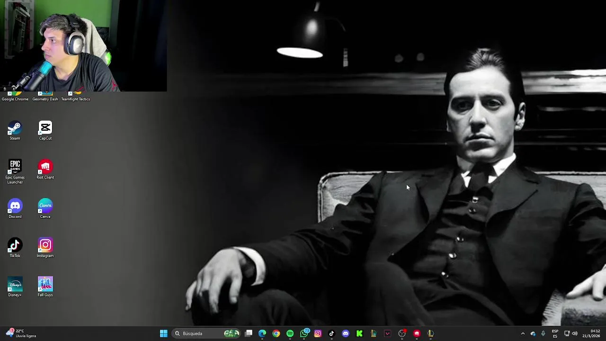Click the Geometry Dash desktop label
The width and height of the screenshot is (606, 341).
(45, 99)
